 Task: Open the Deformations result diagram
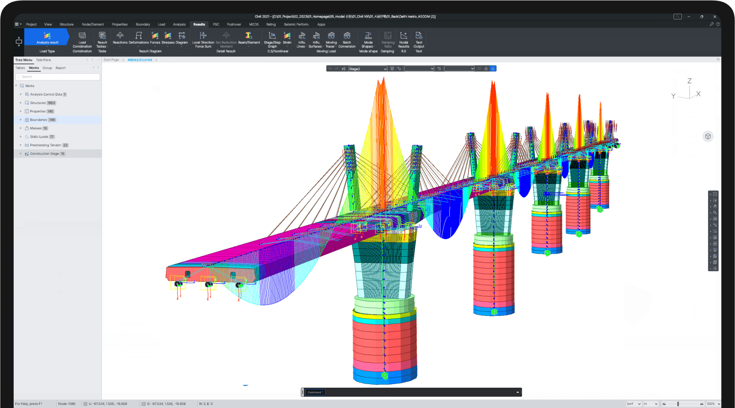point(138,36)
